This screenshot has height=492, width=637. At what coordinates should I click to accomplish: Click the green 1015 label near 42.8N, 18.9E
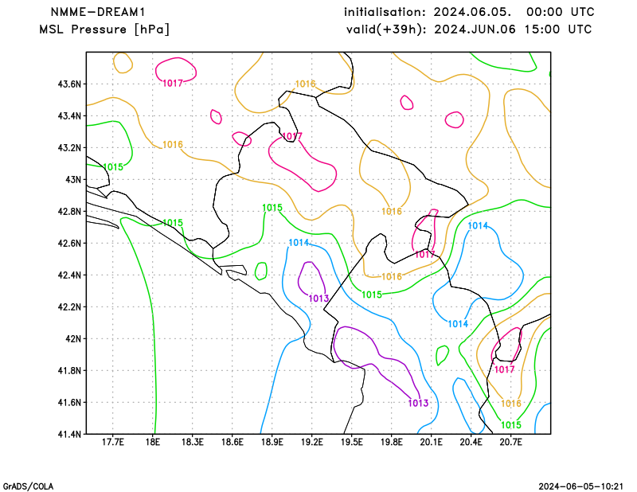pos(272,208)
